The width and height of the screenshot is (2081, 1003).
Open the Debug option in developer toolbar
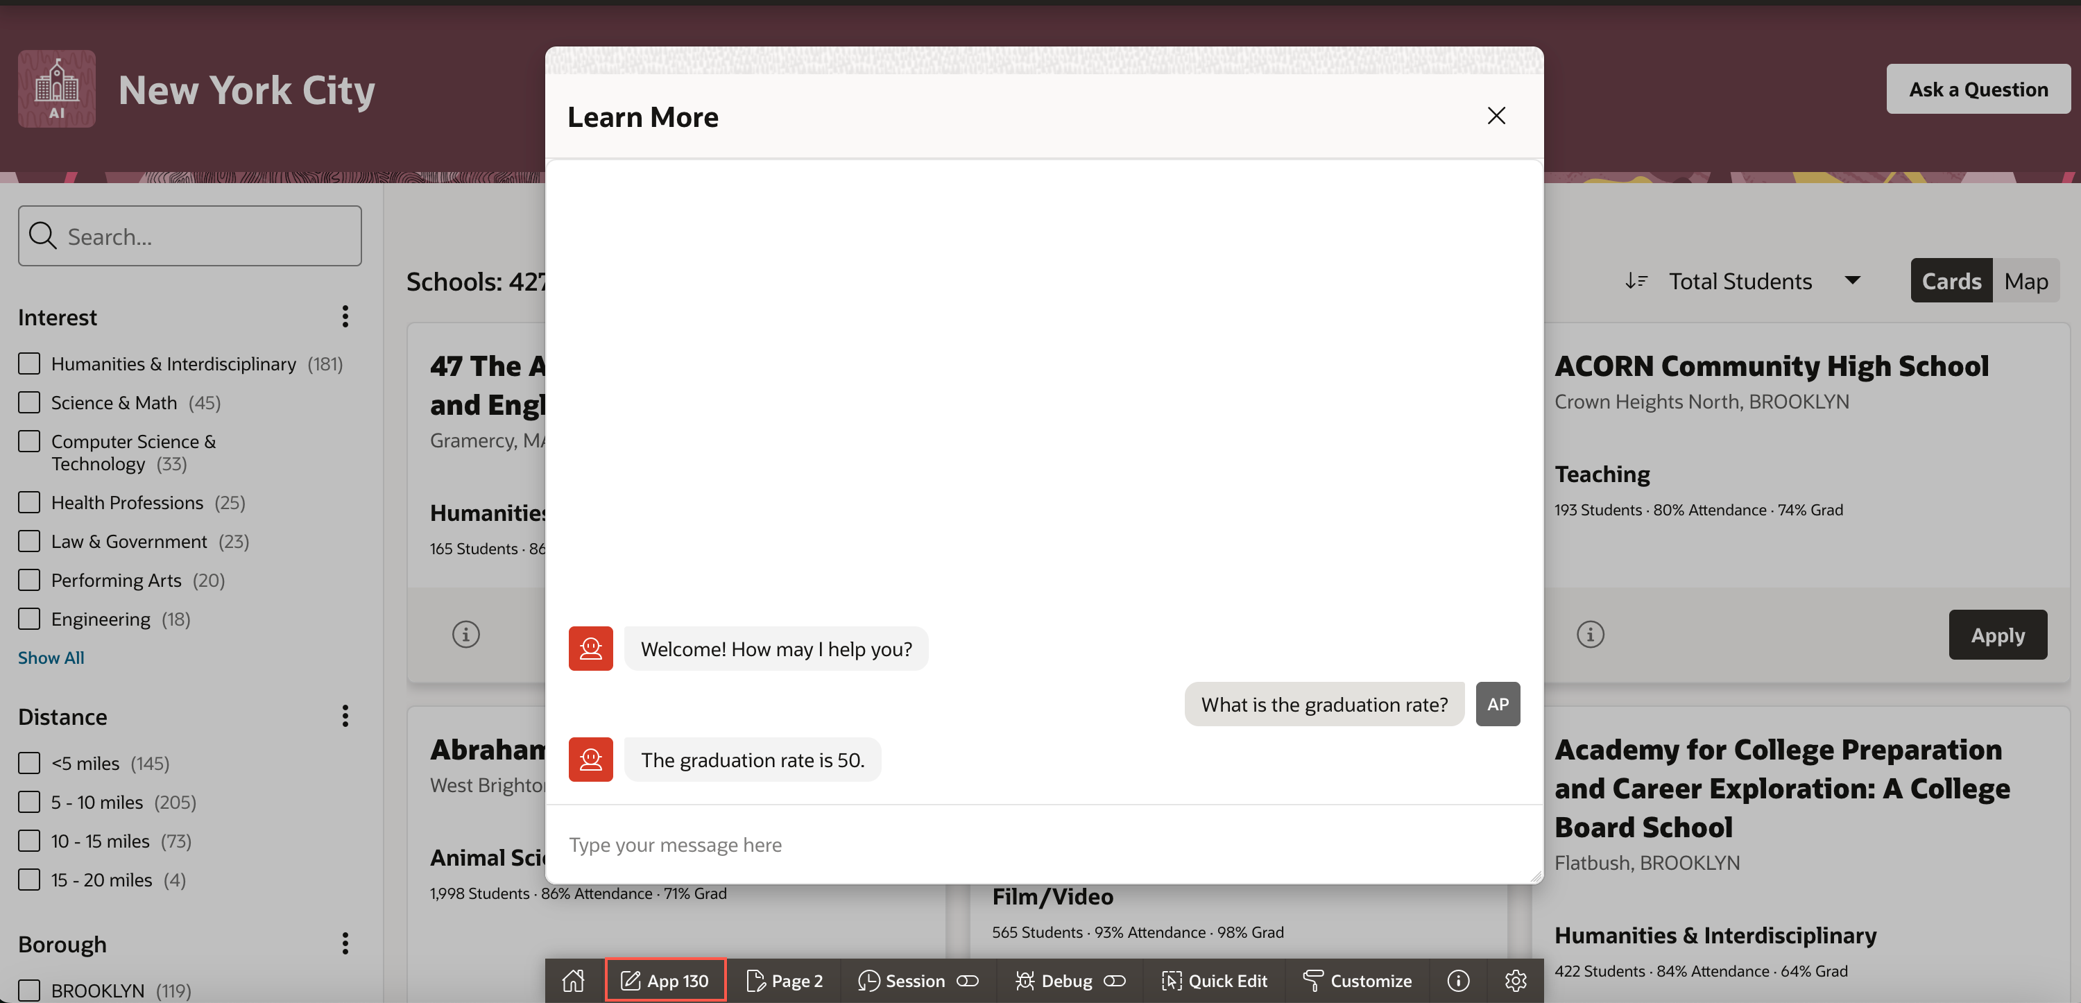(x=1054, y=980)
